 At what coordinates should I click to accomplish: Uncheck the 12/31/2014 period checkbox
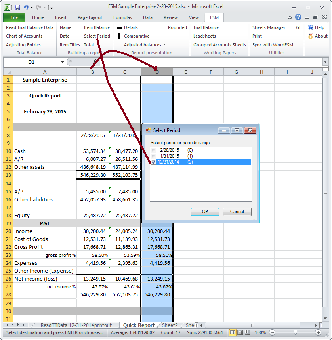[x=153, y=162]
